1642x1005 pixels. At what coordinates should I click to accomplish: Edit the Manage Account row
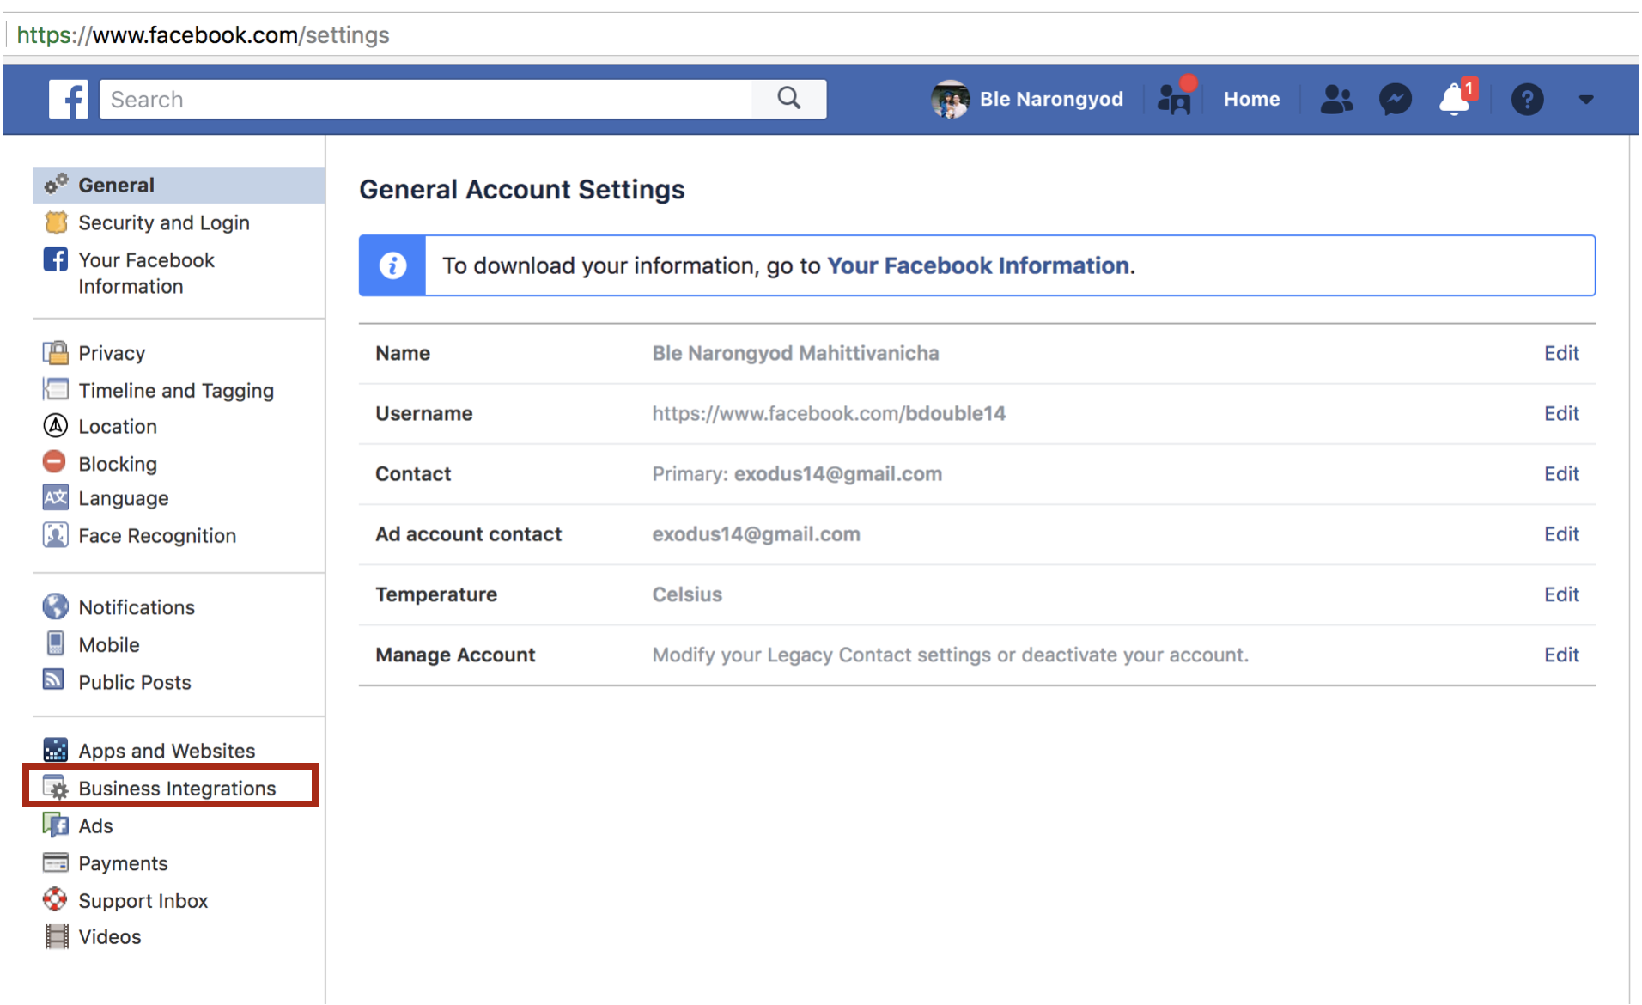(x=1561, y=655)
